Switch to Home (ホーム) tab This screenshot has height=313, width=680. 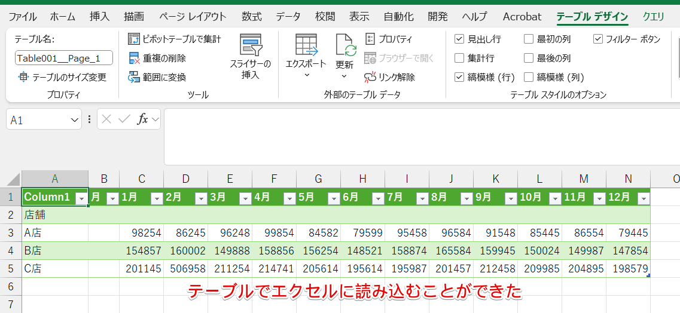[63, 17]
